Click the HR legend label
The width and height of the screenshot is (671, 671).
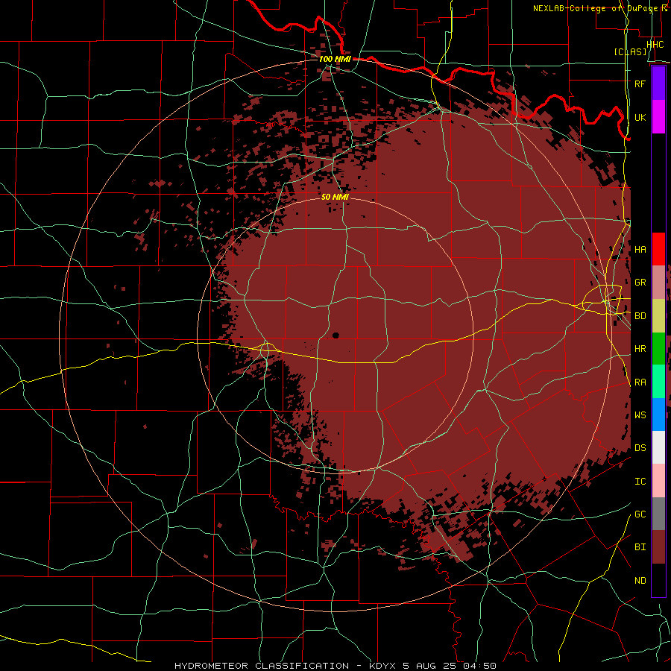pyautogui.click(x=640, y=349)
